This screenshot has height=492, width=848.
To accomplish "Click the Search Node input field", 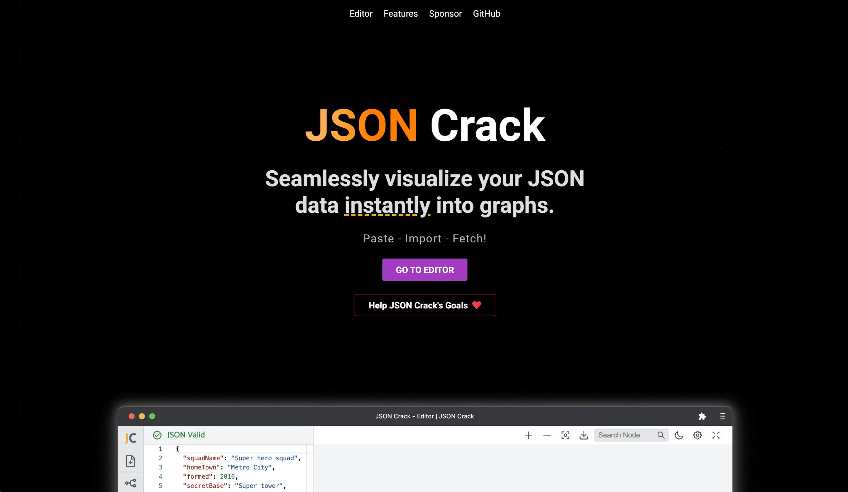I will 625,435.
